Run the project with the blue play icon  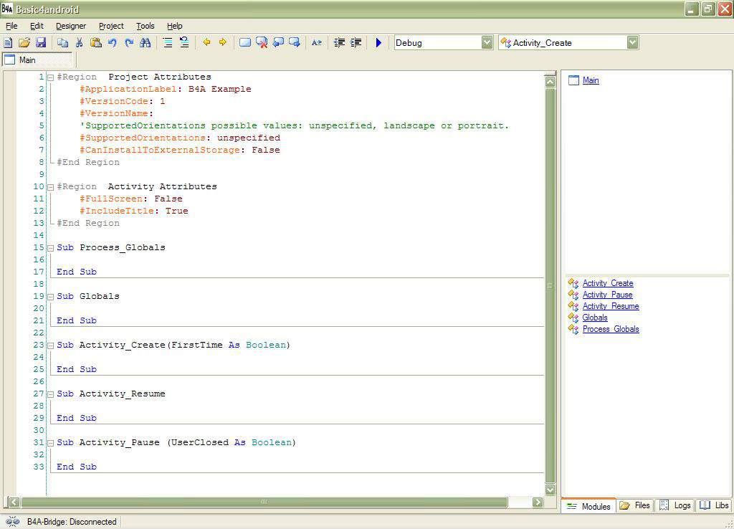click(378, 43)
